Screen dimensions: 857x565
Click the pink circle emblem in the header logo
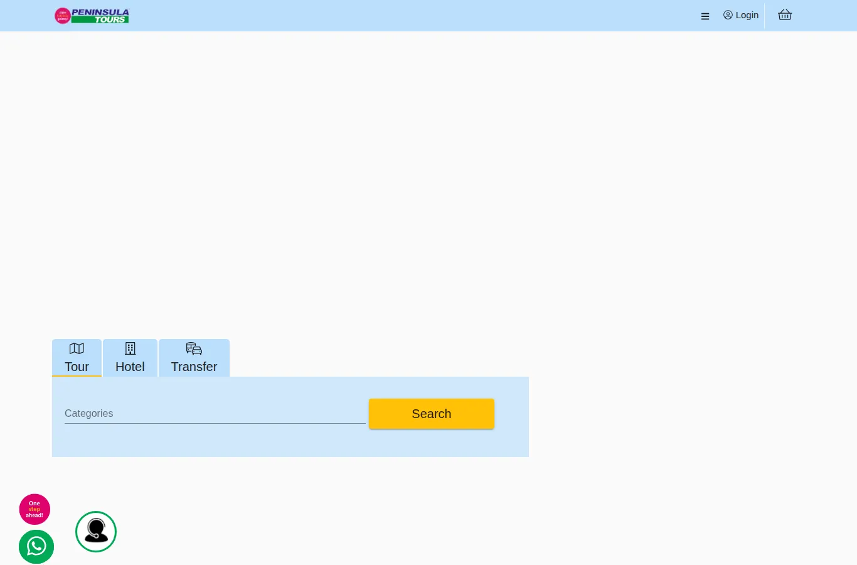click(x=63, y=16)
